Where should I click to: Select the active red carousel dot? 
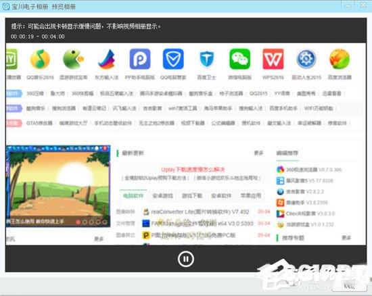pos(78,222)
